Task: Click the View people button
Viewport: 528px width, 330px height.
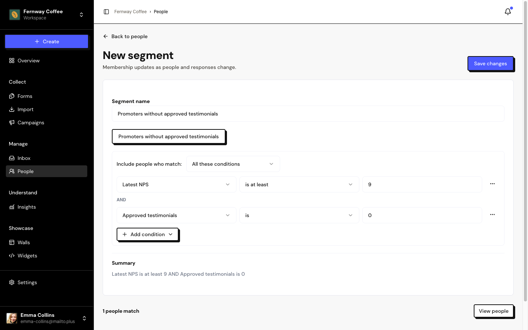Action: [494, 311]
